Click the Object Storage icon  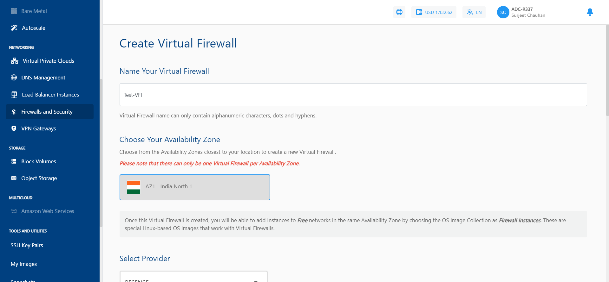click(14, 178)
